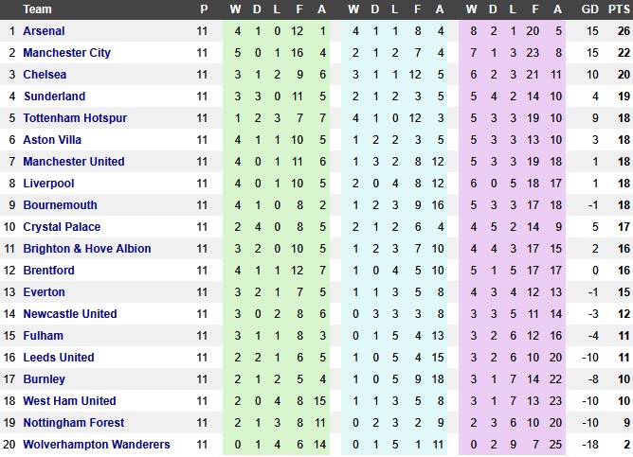
Task: Click the Manchester City team name
Action: point(66,53)
